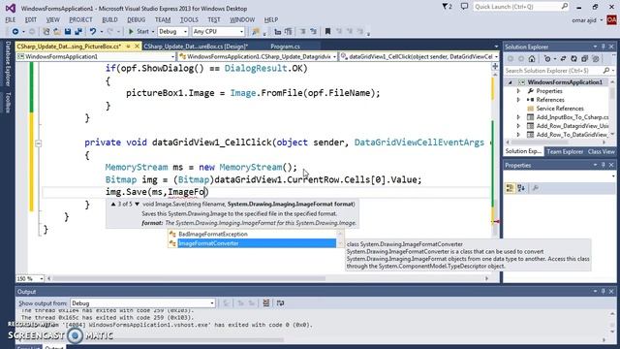This screenshot has height=349, width=620.
Task: Click Sync with Active Document icon
Action: point(563,59)
